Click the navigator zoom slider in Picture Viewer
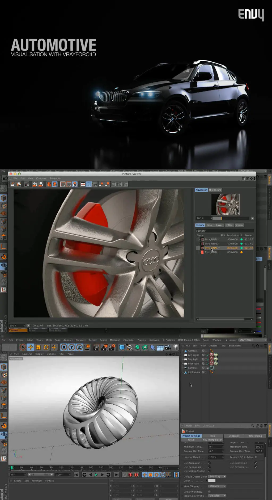This screenshot has width=272, height=500. [230, 218]
